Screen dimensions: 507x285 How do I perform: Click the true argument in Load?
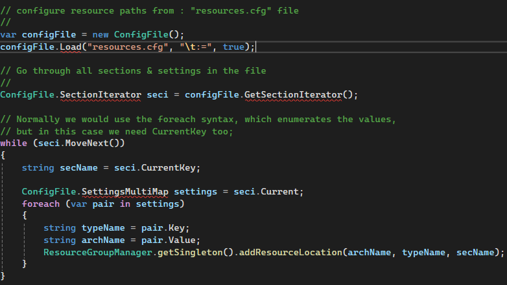point(233,47)
